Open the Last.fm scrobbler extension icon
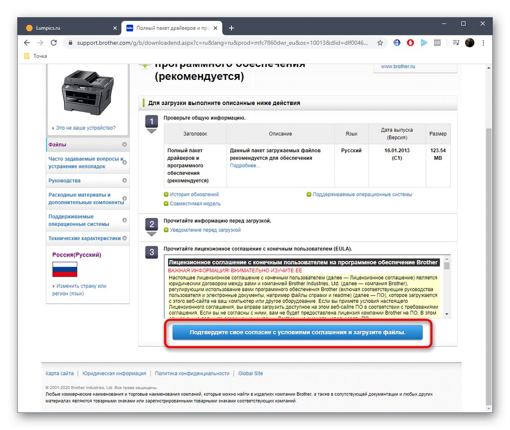Screen dimensions: 510x430 click(438, 42)
